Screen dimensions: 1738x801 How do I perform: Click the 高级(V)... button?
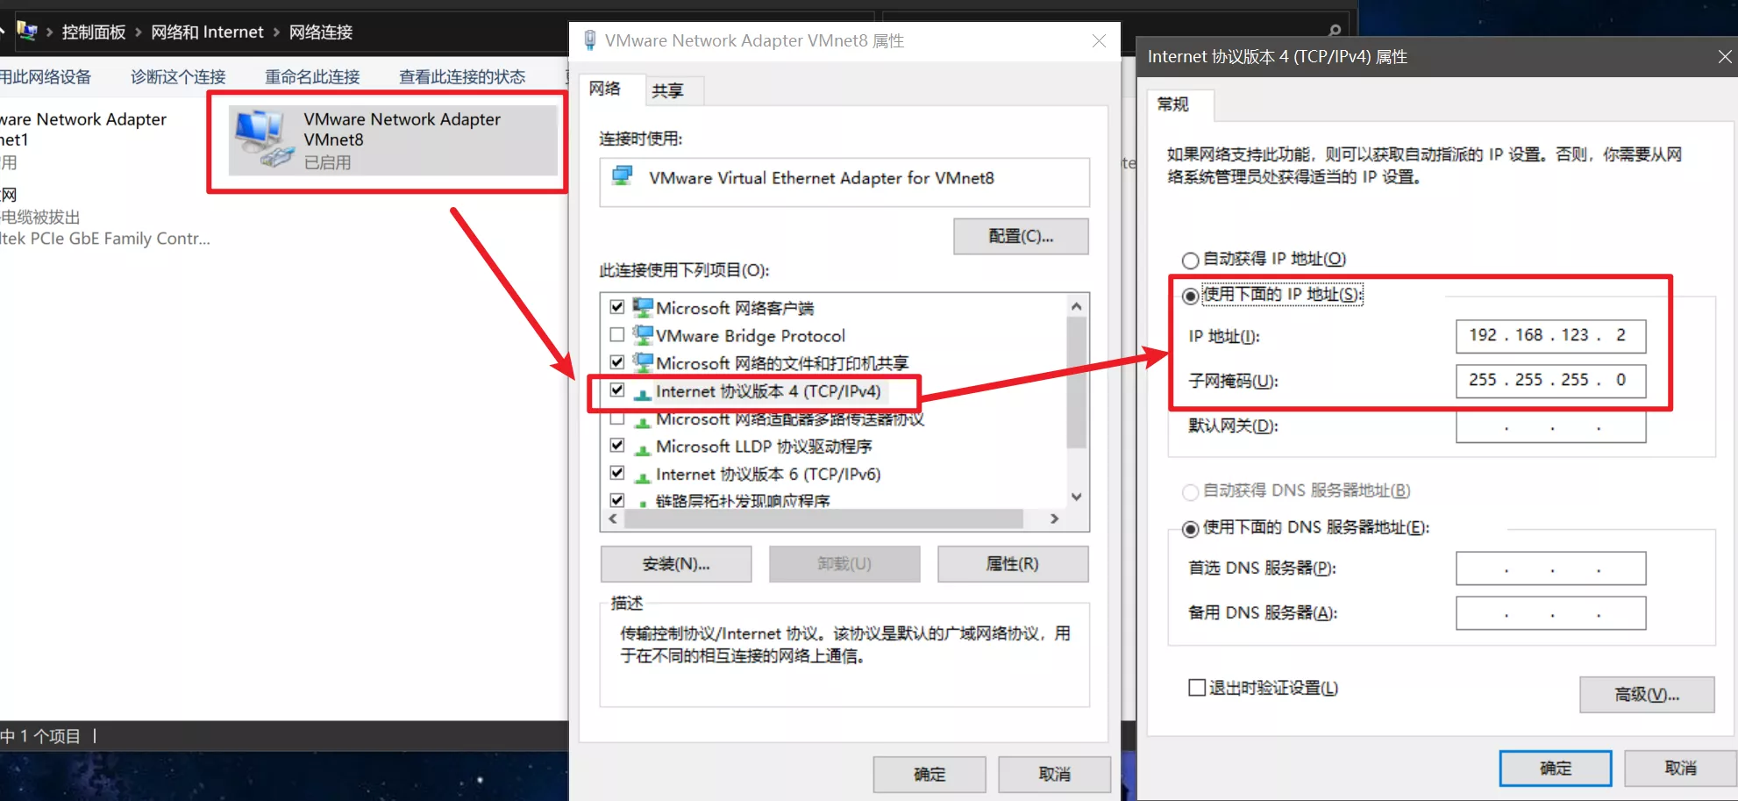[1647, 695]
